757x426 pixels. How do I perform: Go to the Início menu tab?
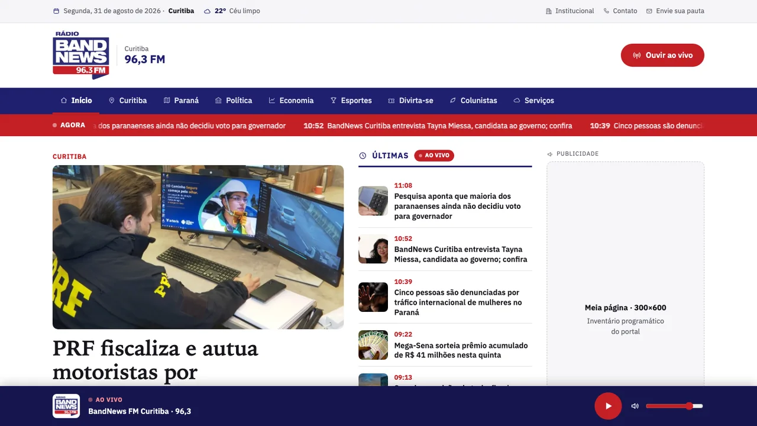click(76, 101)
